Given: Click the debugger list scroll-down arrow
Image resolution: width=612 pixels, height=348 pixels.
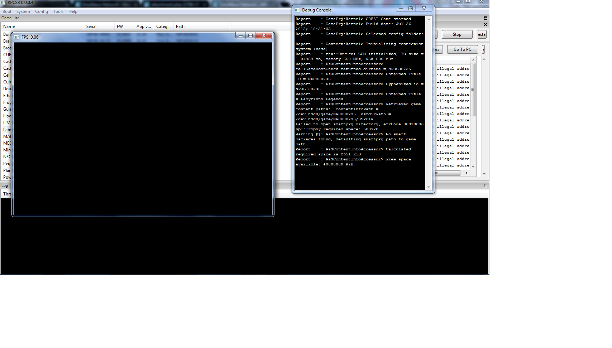Looking at the screenshot, I should [473, 167].
